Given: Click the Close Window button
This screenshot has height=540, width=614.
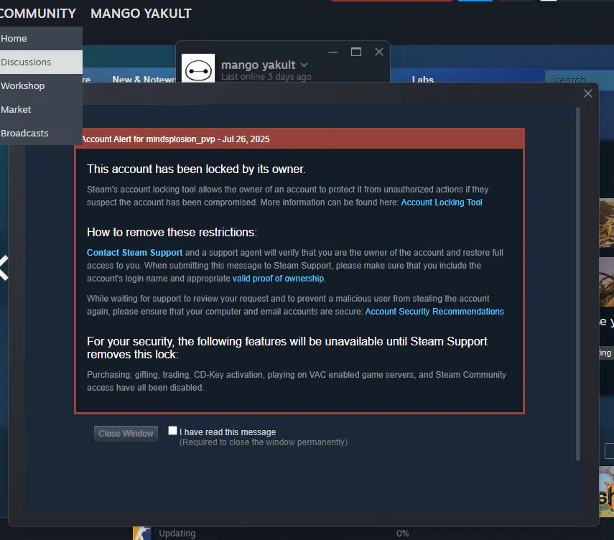Looking at the screenshot, I should tap(126, 434).
